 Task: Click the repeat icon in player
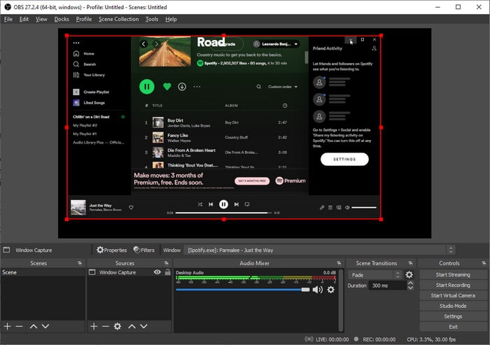(247, 204)
